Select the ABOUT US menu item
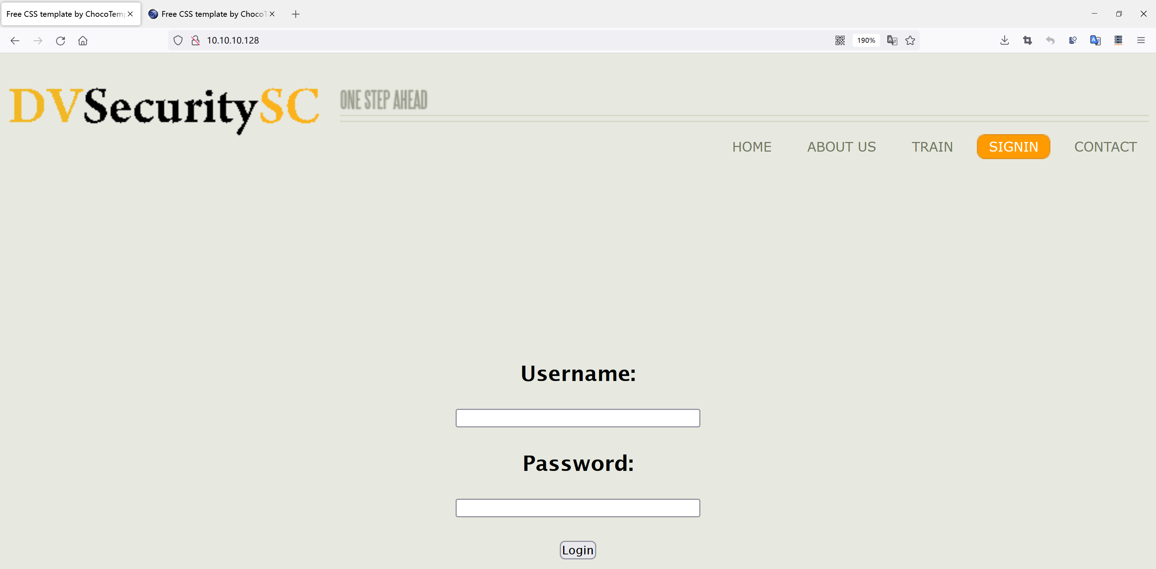The width and height of the screenshot is (1156, 569). coord(841,147)
